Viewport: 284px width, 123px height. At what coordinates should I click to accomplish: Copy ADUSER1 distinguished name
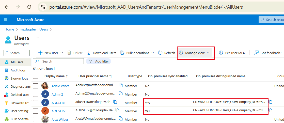pyautogui.click(x=271, y=102)
